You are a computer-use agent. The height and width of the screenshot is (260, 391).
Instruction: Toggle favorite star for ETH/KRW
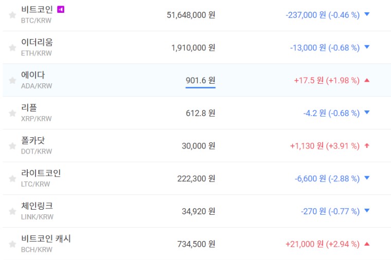coord(12,48)
